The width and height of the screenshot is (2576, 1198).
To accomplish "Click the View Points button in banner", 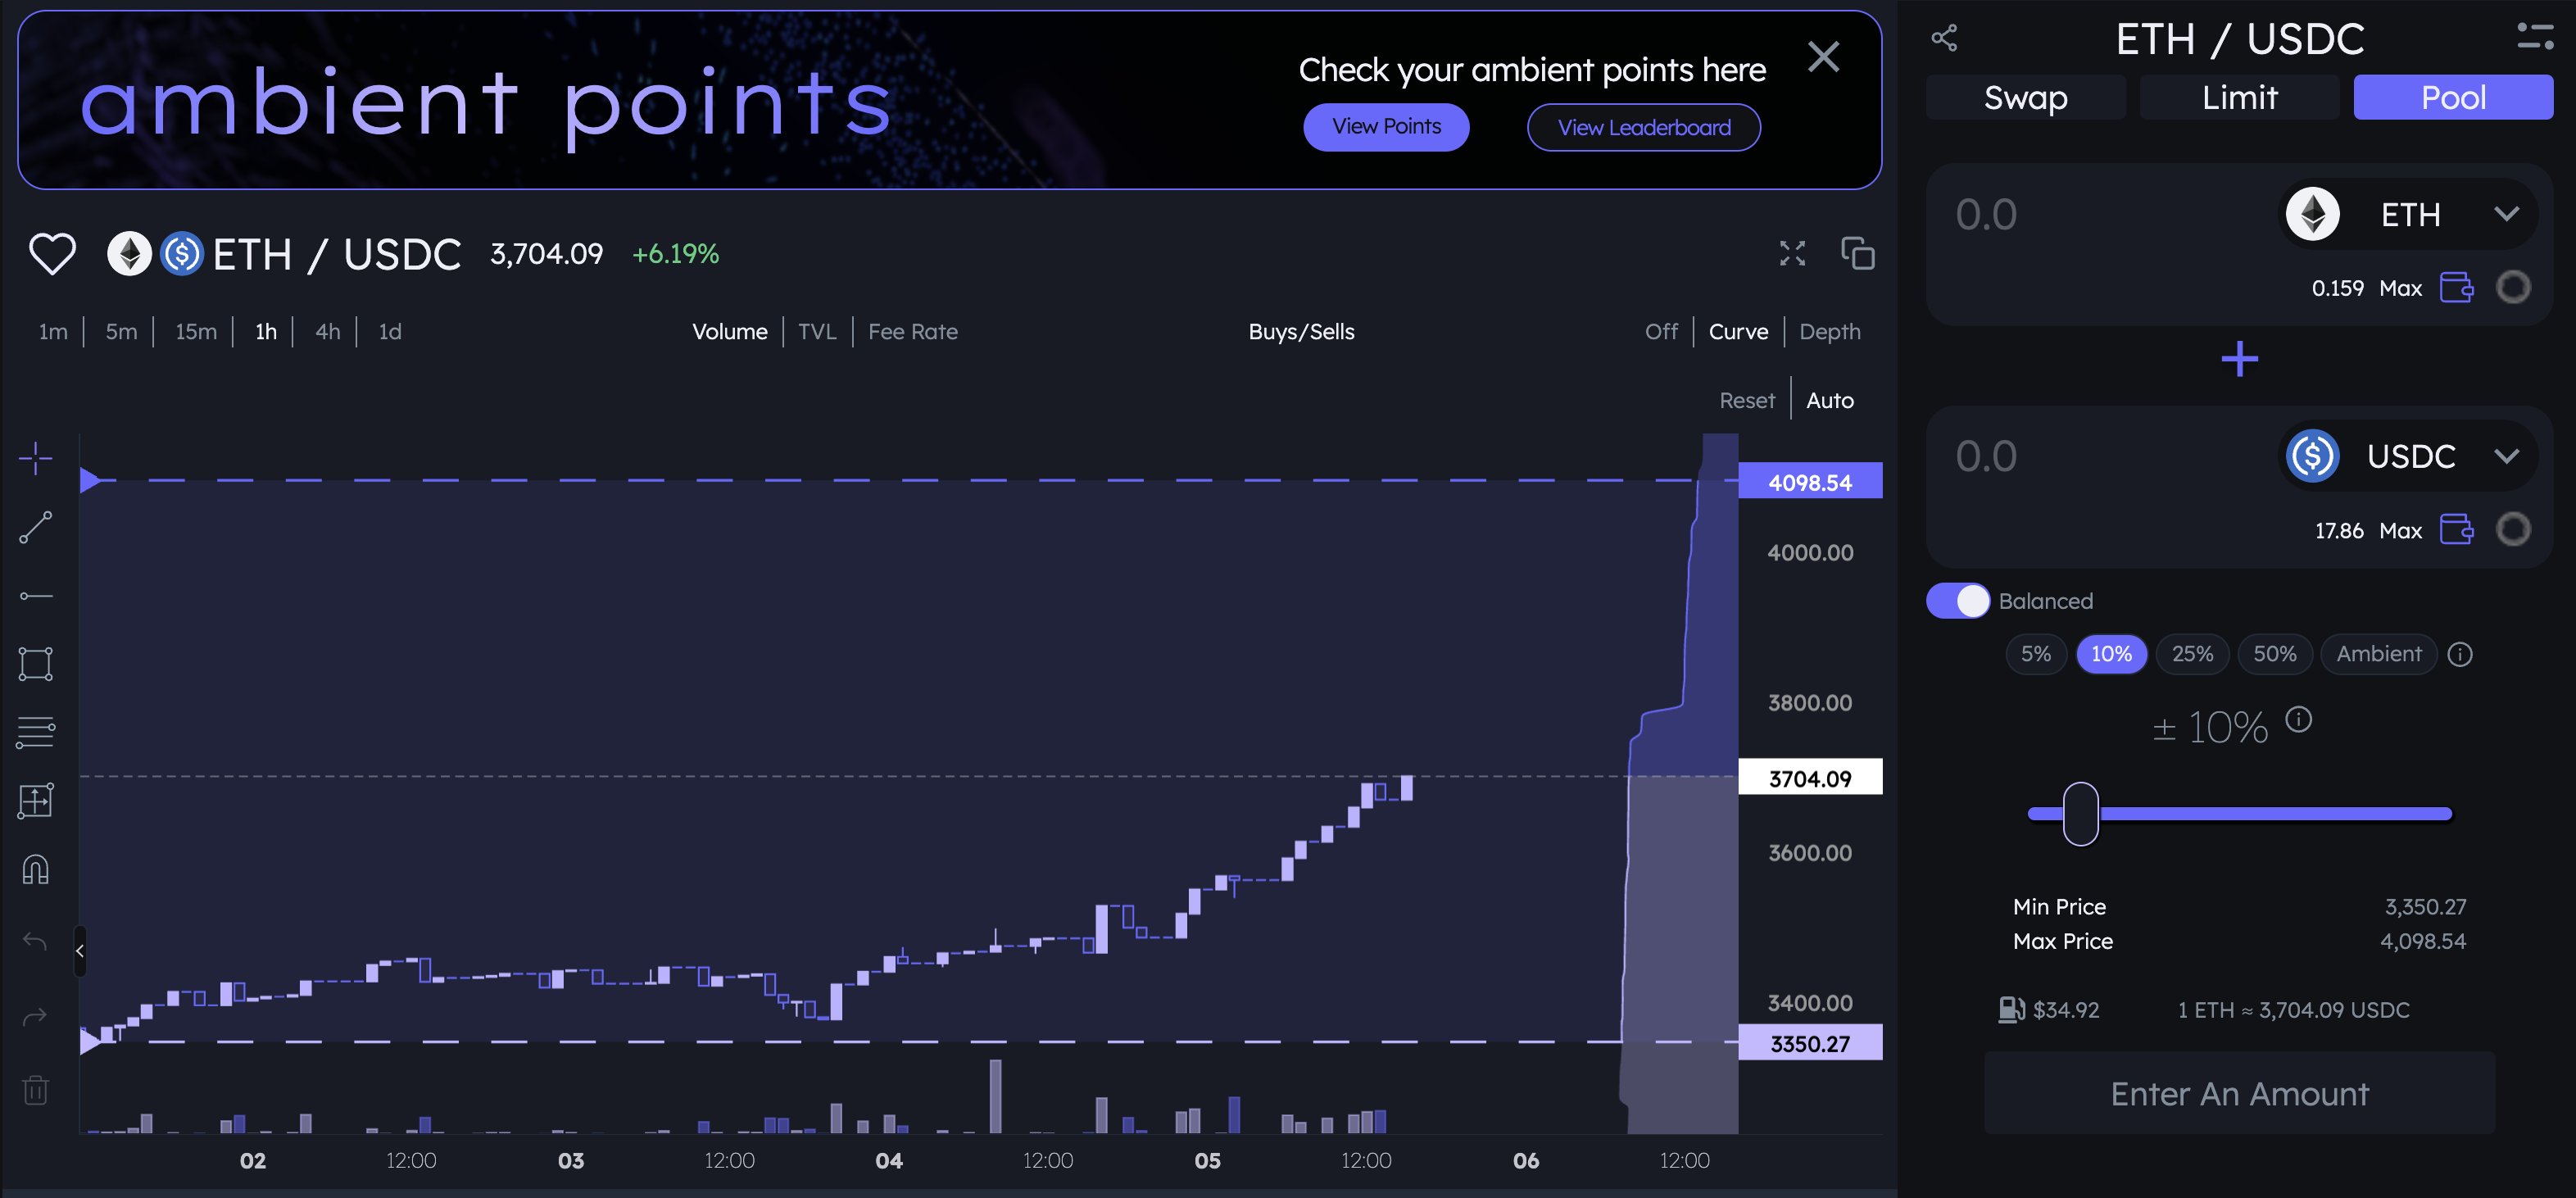I will (1386, 126).
